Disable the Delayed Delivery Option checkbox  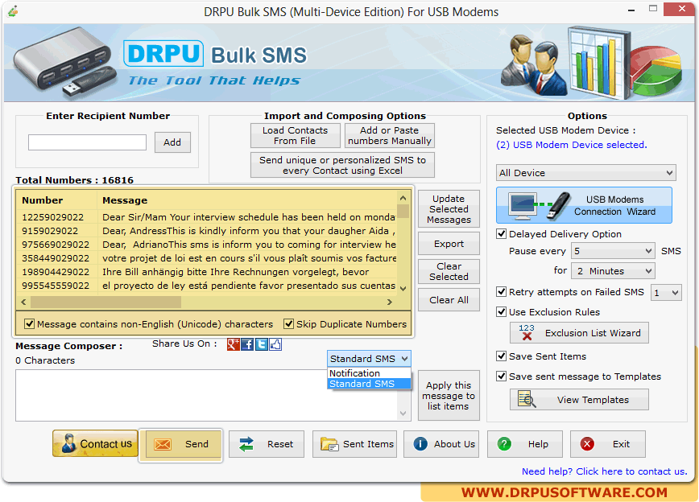click(x=502, y=234)
